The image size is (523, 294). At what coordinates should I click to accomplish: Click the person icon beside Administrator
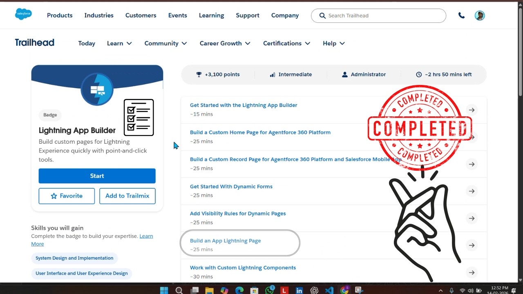(x=345, y=74)
